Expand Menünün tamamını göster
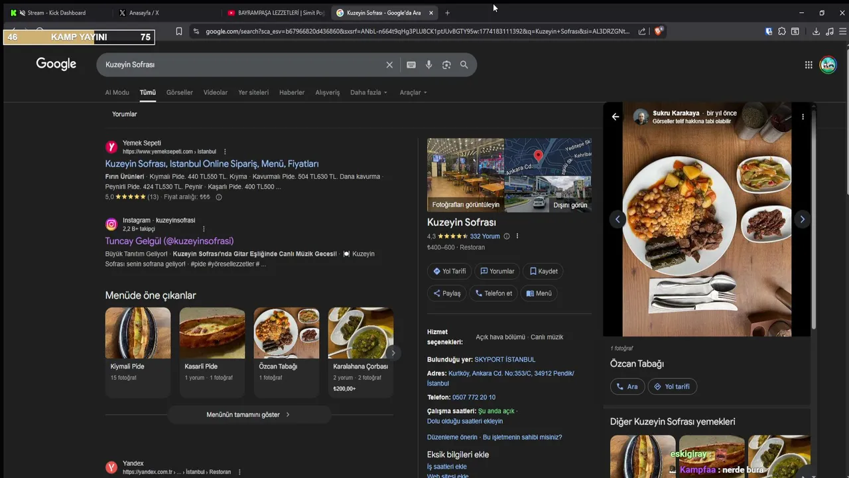Image resolution: width=849 pixels, height=478 pixels. (x=249, y=414)
